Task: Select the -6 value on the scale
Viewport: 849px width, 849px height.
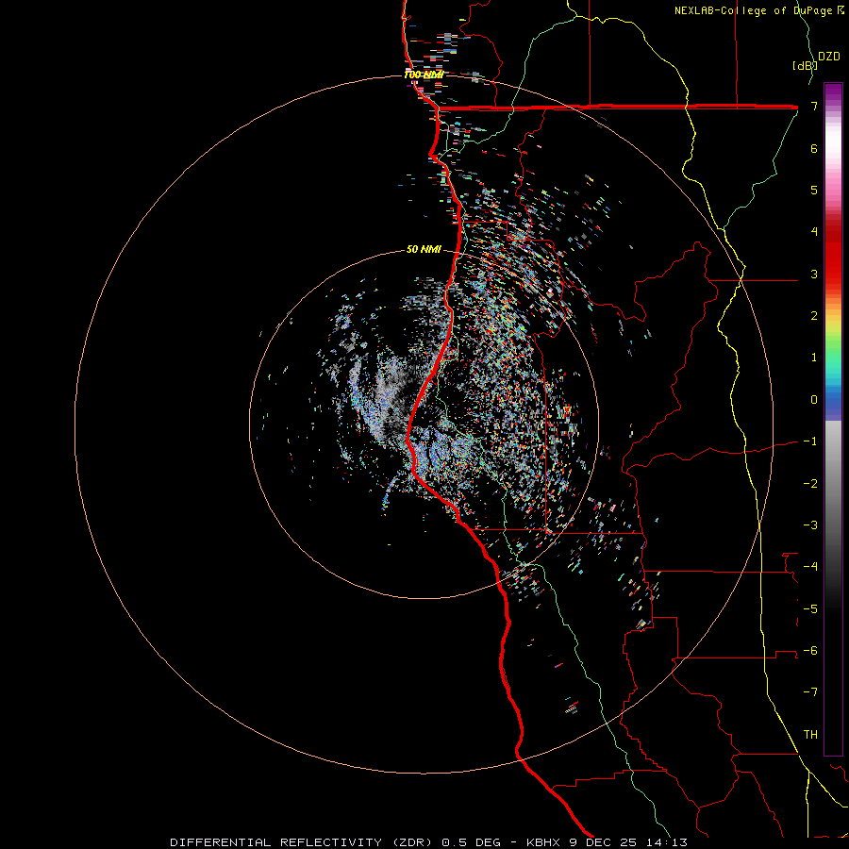Action: click(810, 651)
